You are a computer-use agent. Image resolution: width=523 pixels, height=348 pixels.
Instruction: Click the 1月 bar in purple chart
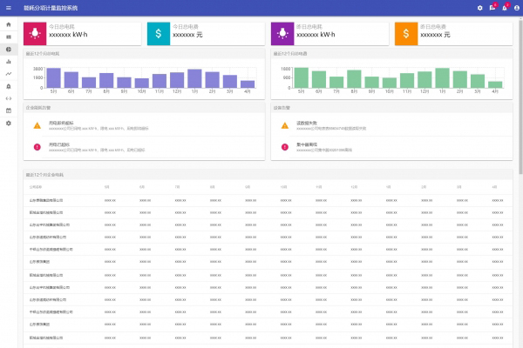194,78
